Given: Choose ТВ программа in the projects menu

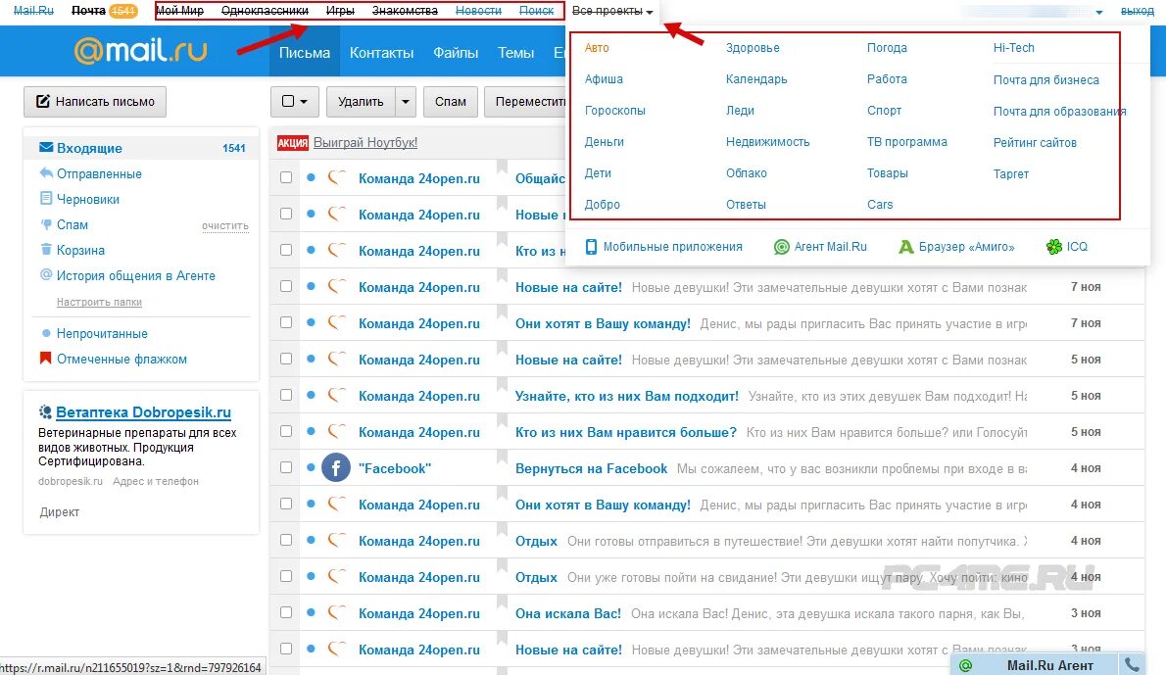Looking at the screenshot, I should pos(906,141).
